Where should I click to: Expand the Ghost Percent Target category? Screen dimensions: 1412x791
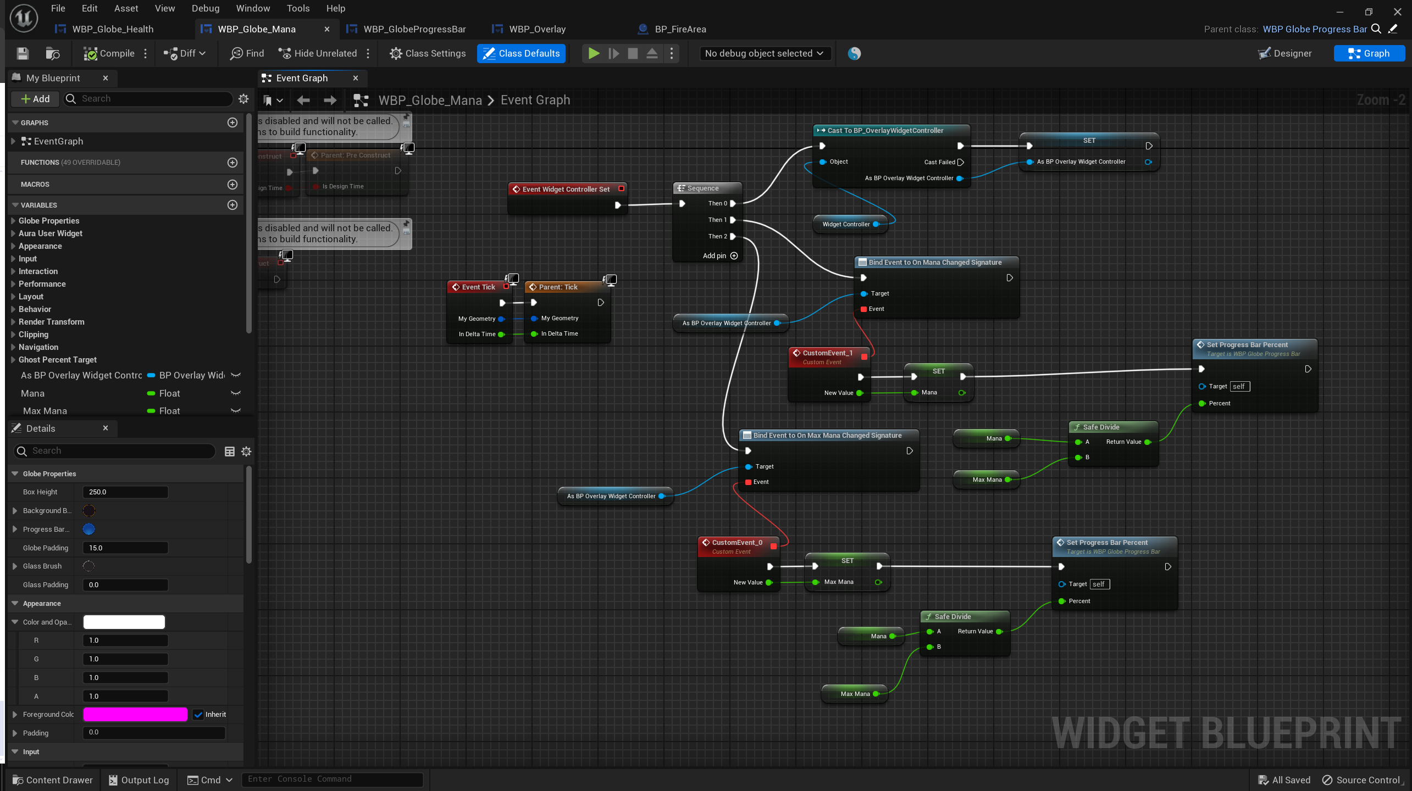coord(13,360)
